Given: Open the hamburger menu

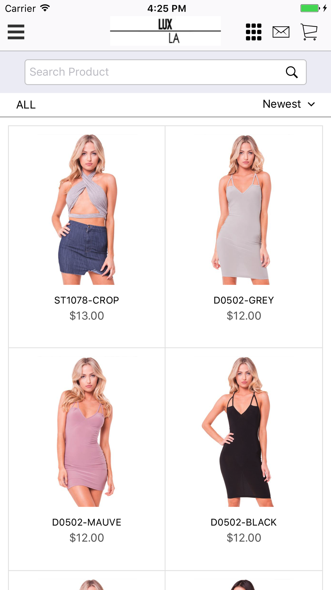Looking at the screenshot, I should (16, 32).
